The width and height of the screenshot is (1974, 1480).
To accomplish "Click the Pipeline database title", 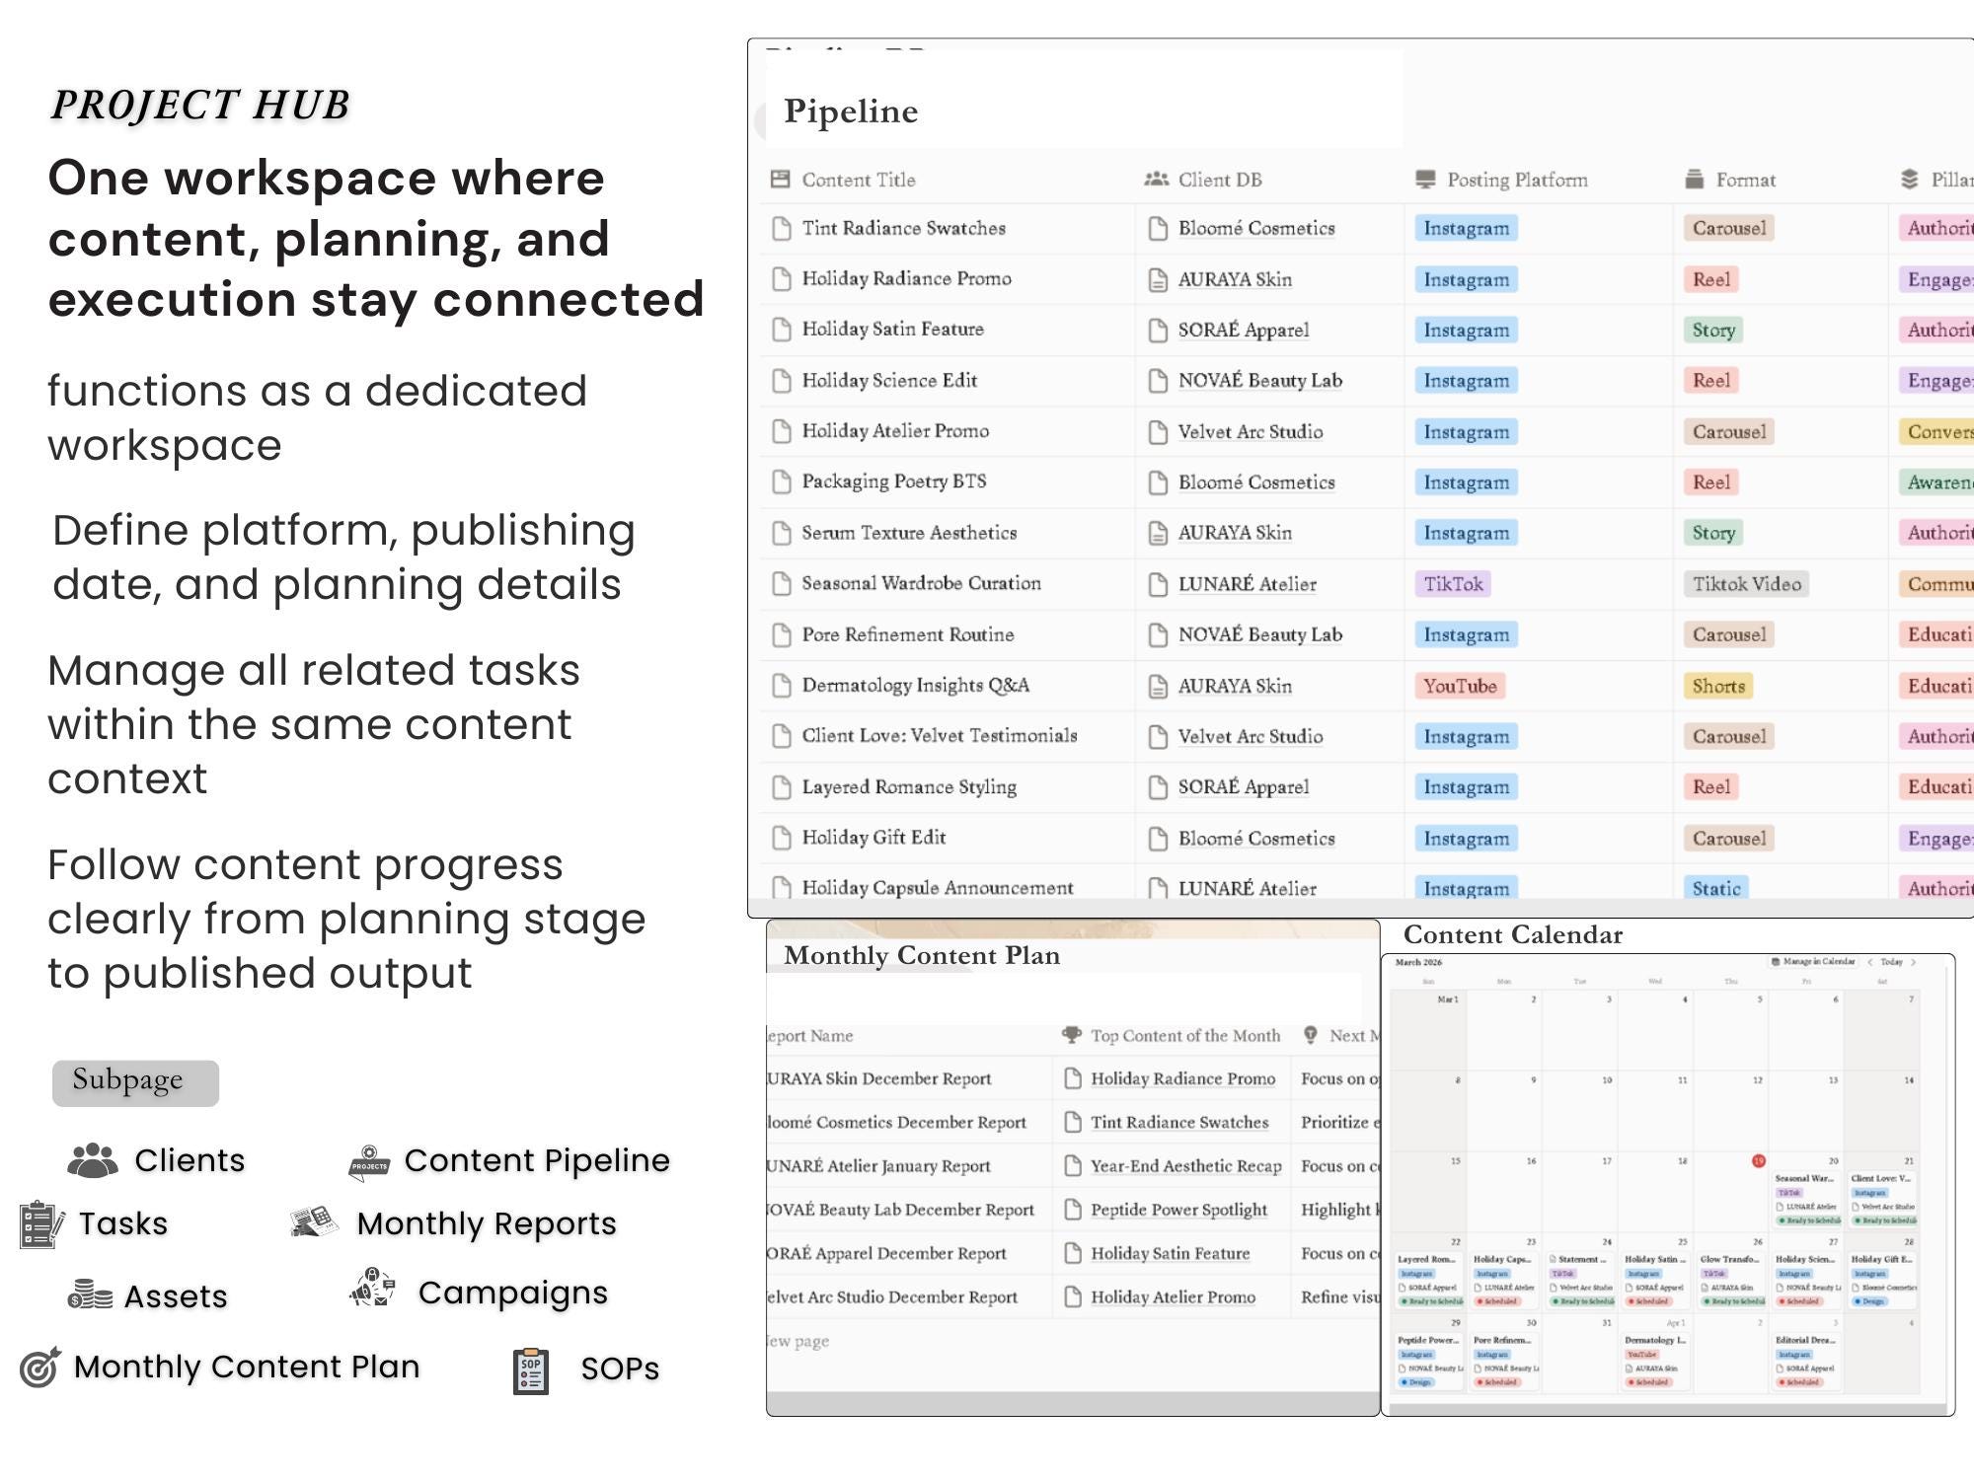I will tap(851, 111).
